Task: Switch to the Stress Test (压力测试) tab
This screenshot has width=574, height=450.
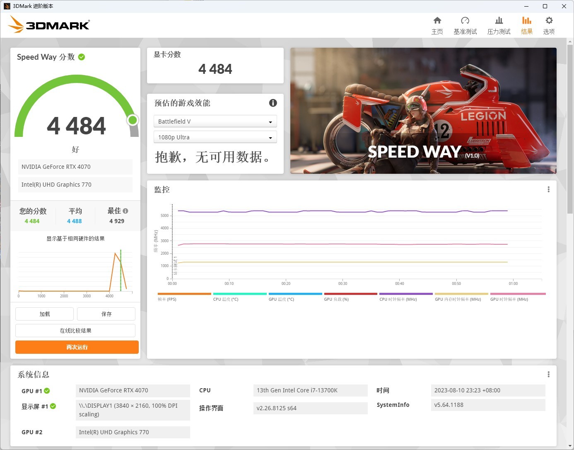Action: 499,26
